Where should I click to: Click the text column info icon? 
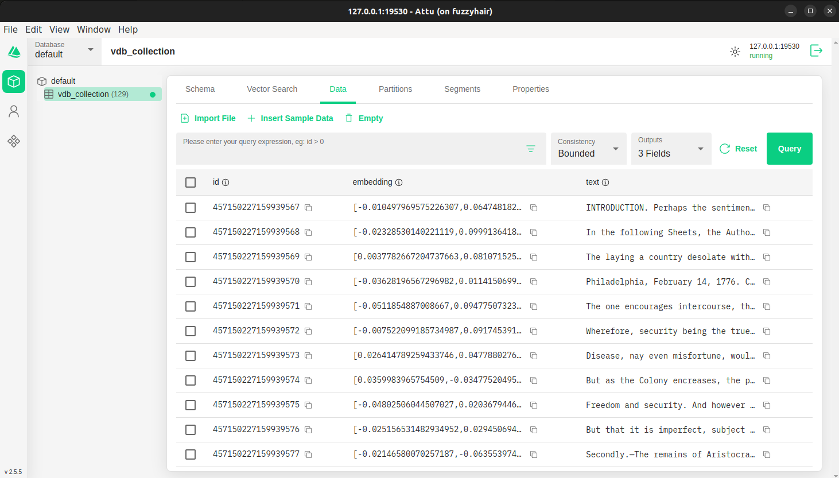605,182
